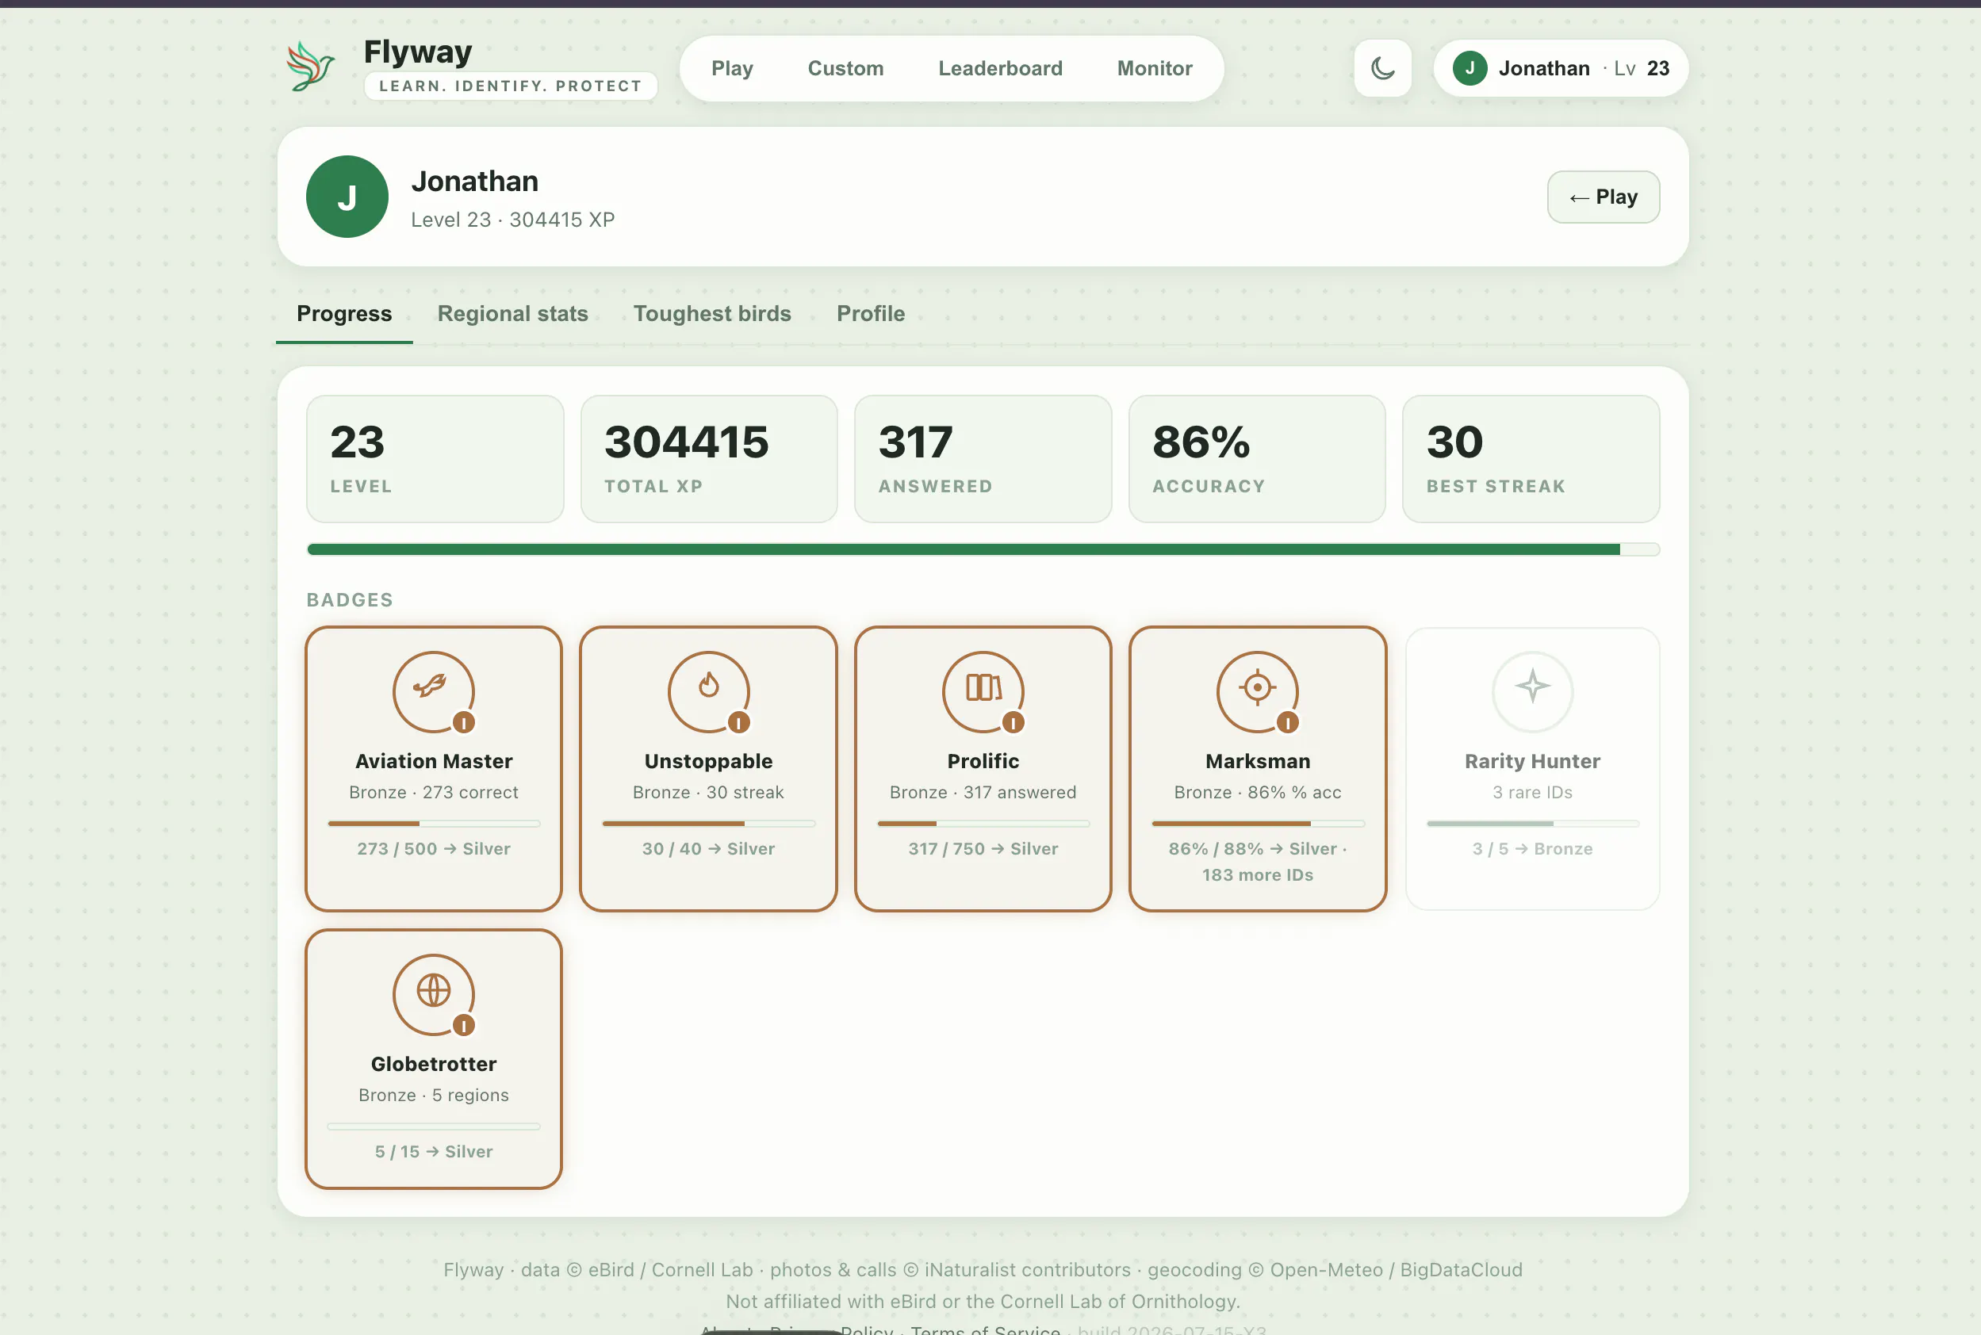Click the tier marker on Unstoppable badge
Screen dimensions: 1981x1335
(x=738, y=723)
